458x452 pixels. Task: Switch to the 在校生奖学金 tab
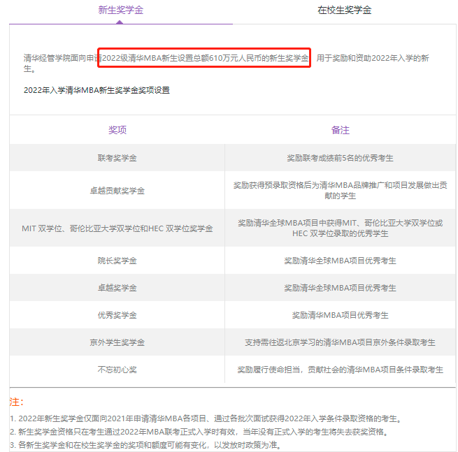[345, 10]
